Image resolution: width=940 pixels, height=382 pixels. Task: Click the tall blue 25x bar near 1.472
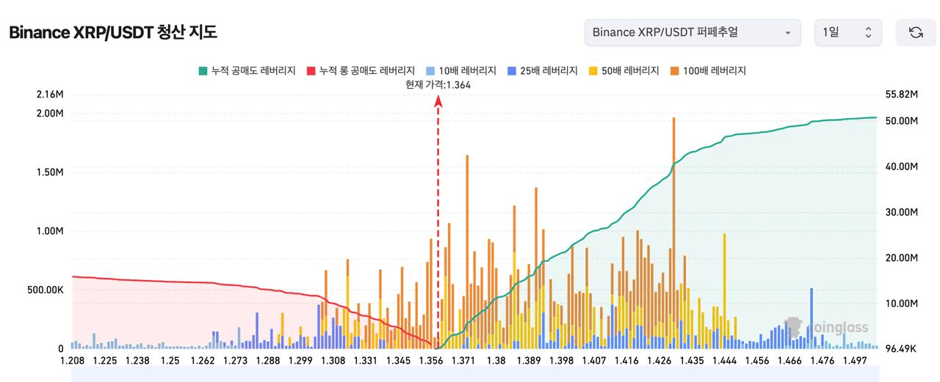coord(811,317)
